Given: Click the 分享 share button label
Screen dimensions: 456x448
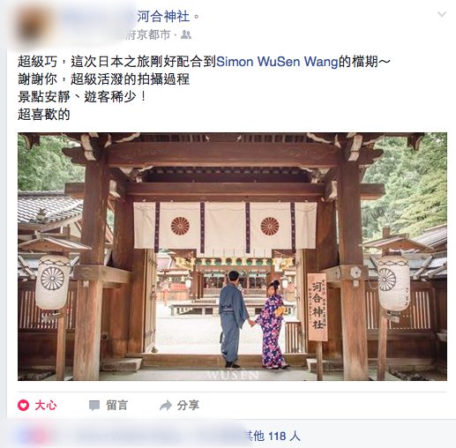Looking at the screenshot, I should coord(188,406).
